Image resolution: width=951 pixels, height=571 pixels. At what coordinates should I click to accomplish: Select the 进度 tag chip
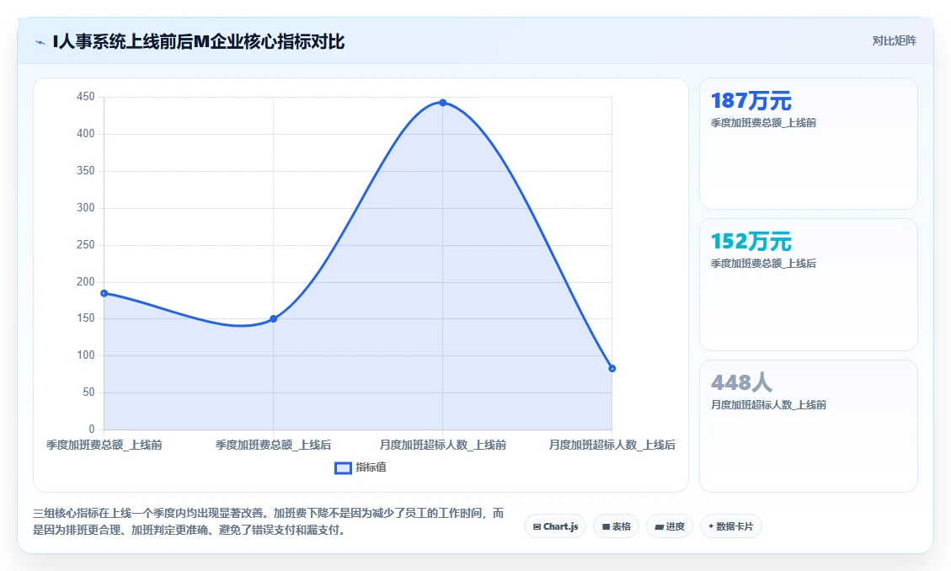(670, 526)
